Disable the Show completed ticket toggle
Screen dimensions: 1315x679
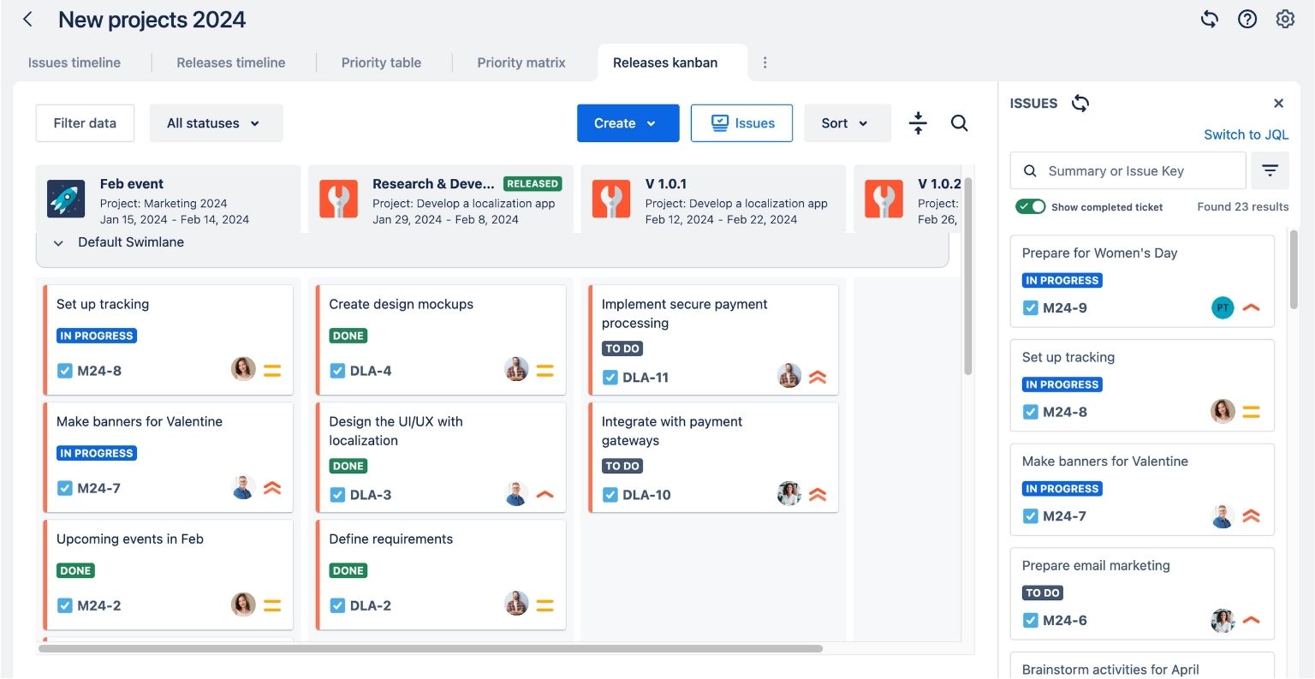(1031, 206)
